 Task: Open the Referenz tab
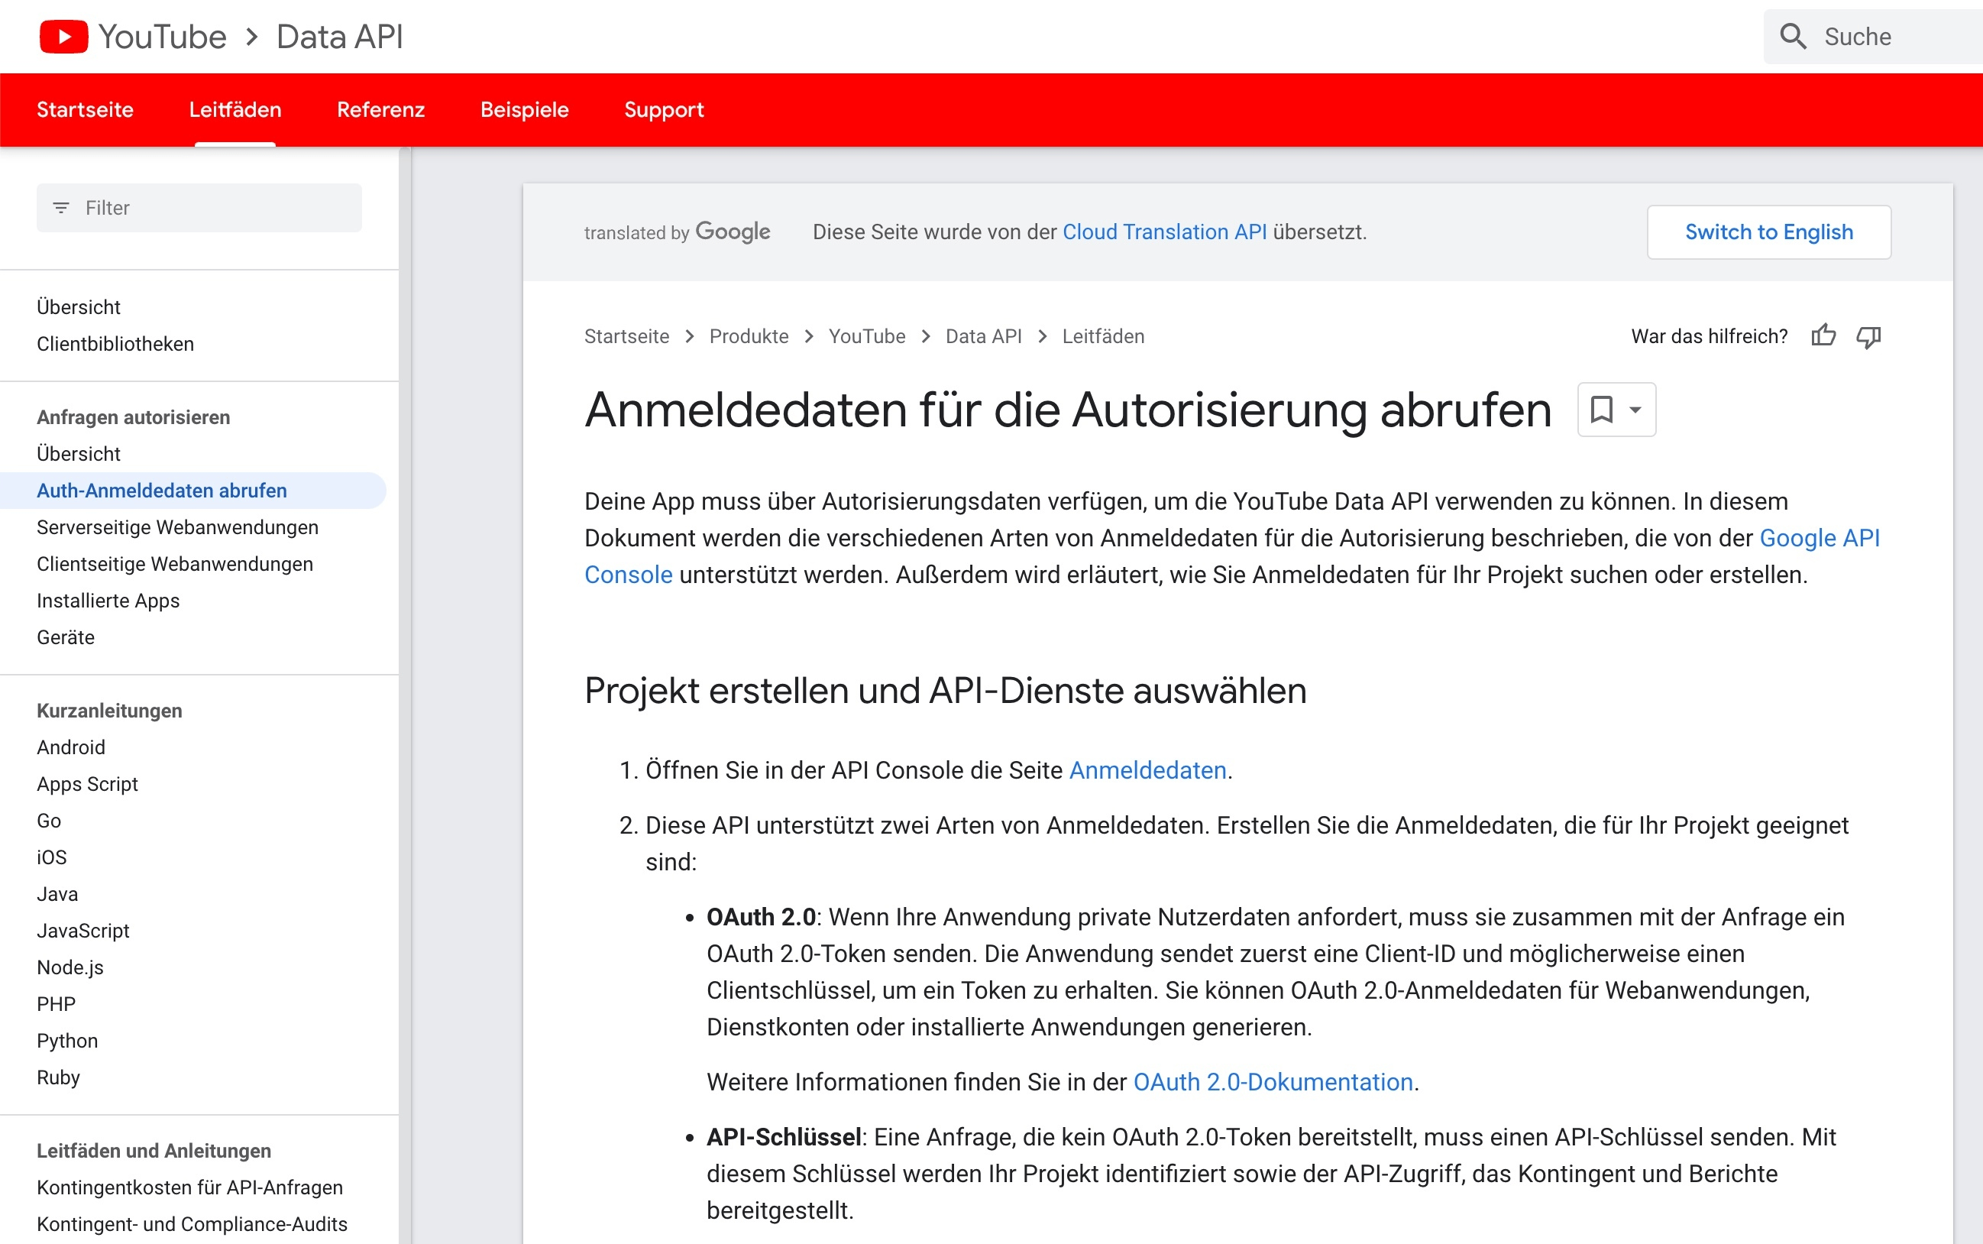click(x=381, y=109)
